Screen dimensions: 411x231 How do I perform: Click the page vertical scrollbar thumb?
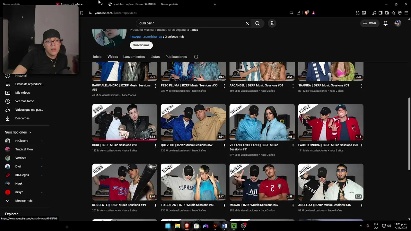(409, 134)
